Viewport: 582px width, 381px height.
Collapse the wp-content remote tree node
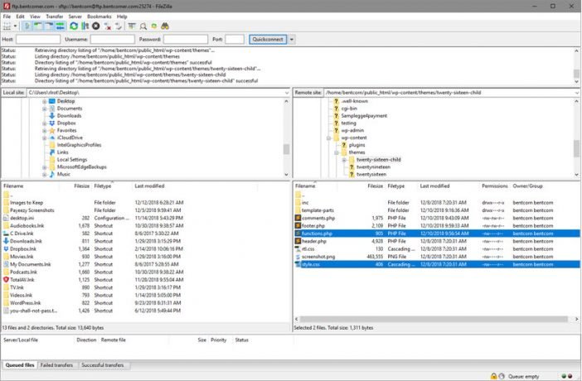click(x=328, y=138)
